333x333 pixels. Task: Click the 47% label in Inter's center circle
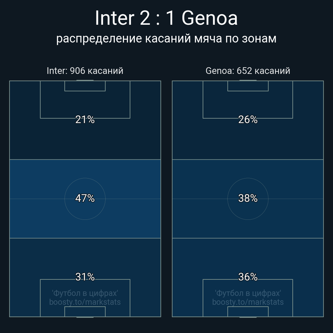point(85,198)
